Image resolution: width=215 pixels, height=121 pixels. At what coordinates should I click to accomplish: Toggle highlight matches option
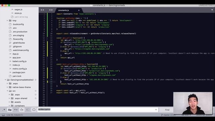click(34, 110)
